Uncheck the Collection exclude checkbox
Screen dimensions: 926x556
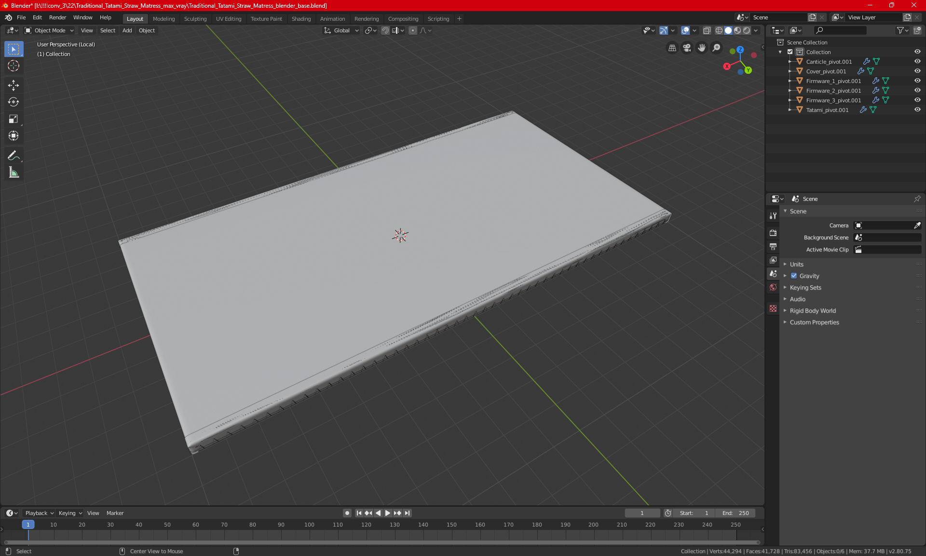click(x=790, y=52)
